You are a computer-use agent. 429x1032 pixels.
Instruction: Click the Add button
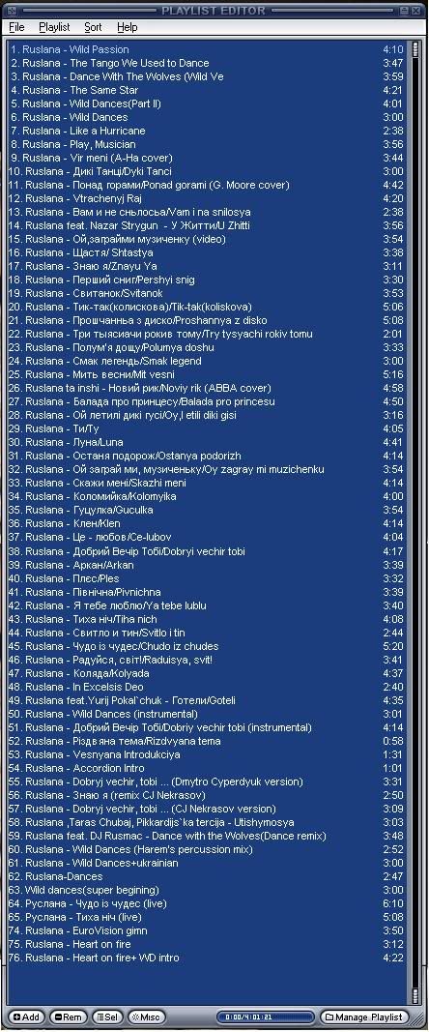pyautogui.click(x=26, y=1017)
